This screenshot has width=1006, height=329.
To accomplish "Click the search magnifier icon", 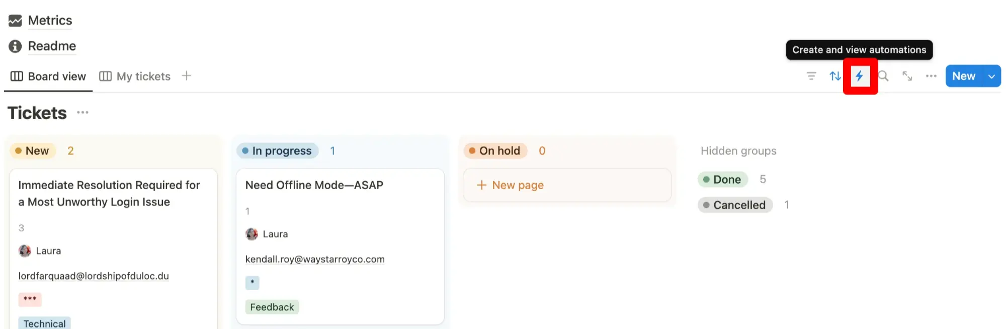I will 883,76.
